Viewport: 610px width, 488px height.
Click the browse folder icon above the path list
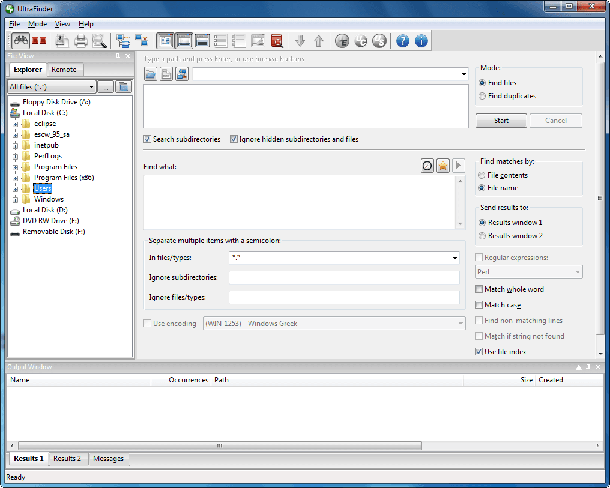click(151, 74)
